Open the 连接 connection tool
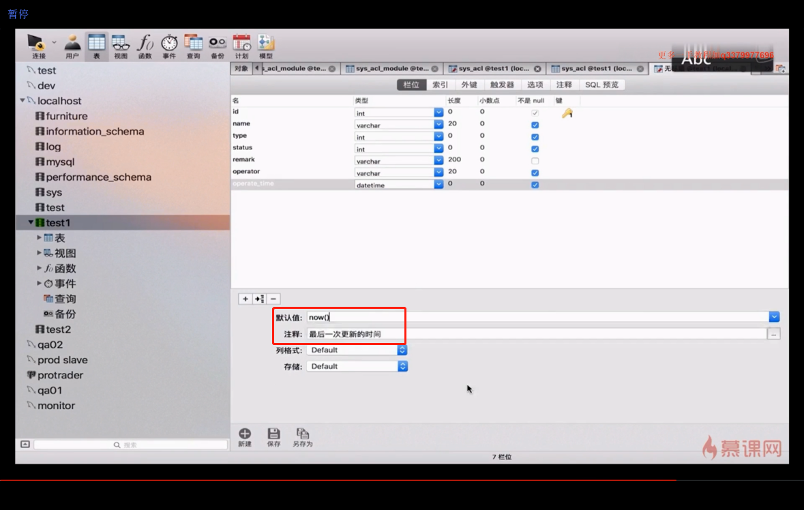The height and width of the screenshot is (510, 804). coord(38,46)
